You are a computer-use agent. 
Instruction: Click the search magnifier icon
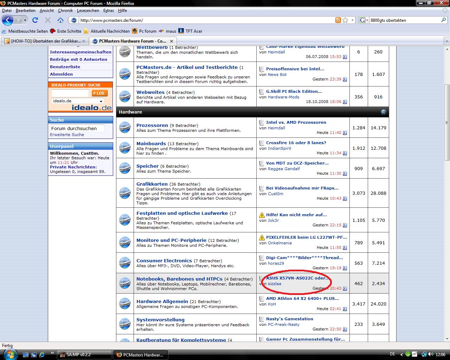point(444,20)
